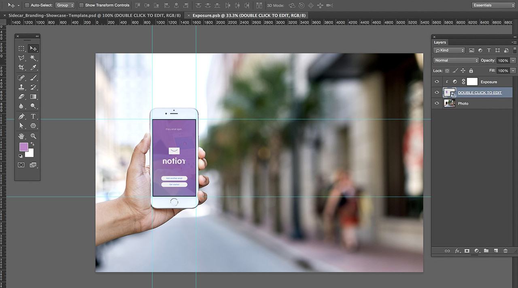Screen dimensions: 518x288
Task: Open the Layers panel tab
Action: pyautogui.click(x=440, y=42)
